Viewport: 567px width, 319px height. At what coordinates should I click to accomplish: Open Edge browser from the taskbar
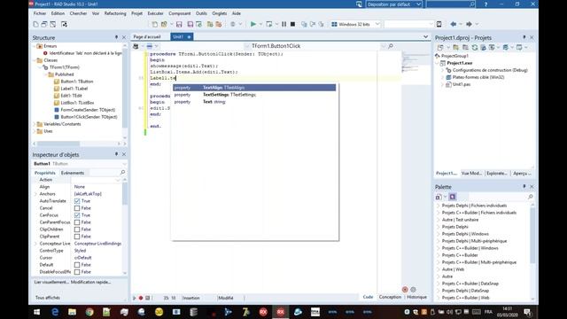[55, 312]
